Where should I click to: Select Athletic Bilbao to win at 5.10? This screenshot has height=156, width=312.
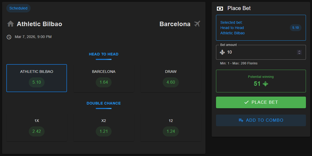point(37,78)
